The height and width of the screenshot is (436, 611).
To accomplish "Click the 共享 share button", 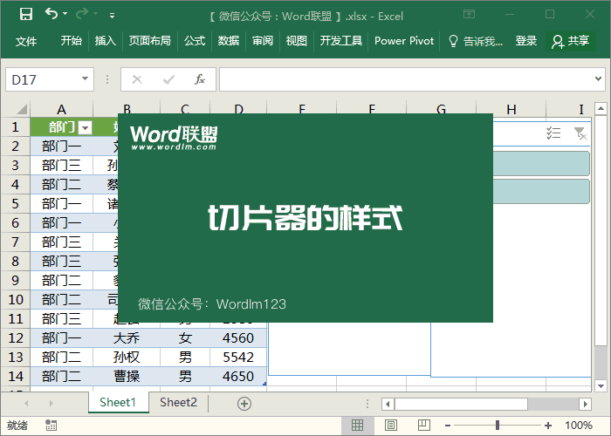I will pyautogui.click(x=571, y=41).
